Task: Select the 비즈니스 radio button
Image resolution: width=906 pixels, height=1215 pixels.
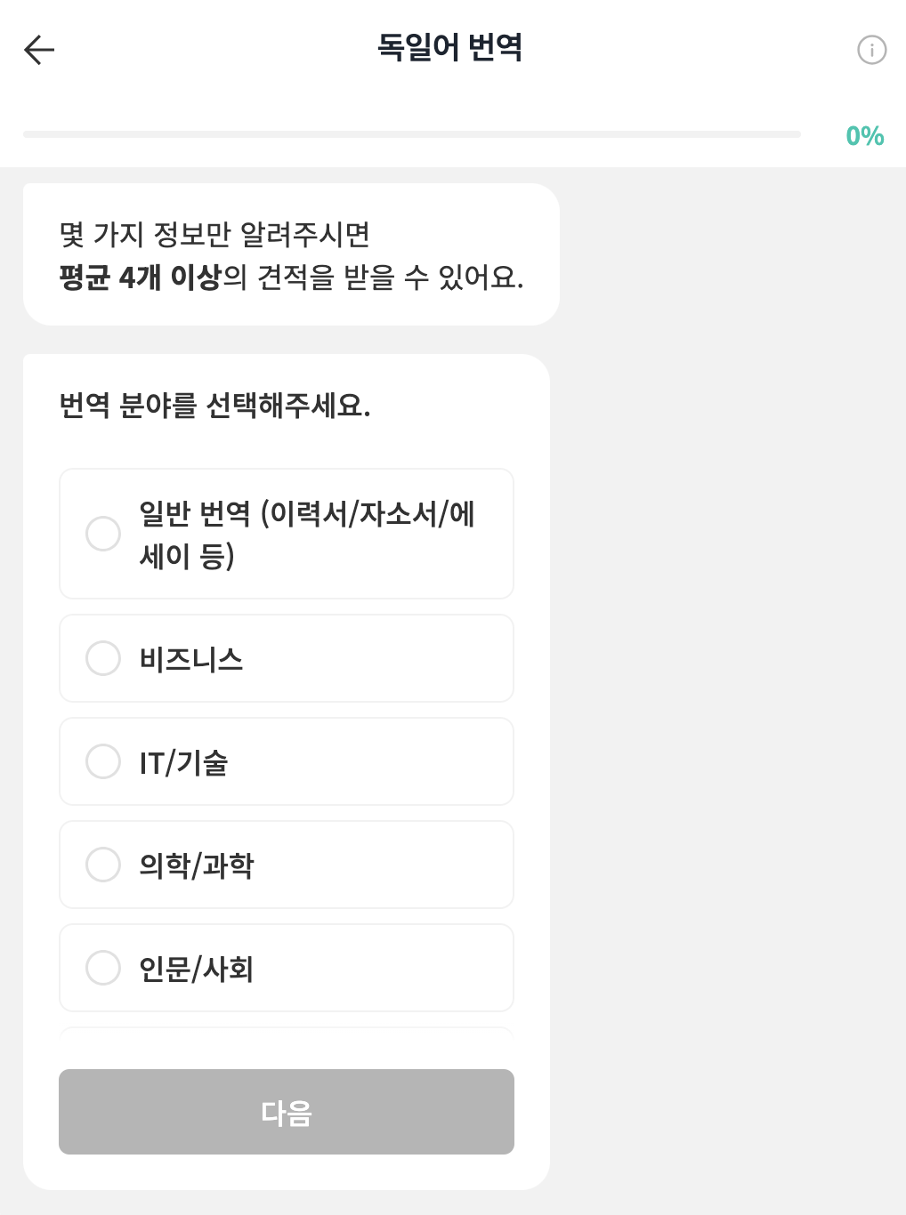Action: coord(103,658)
